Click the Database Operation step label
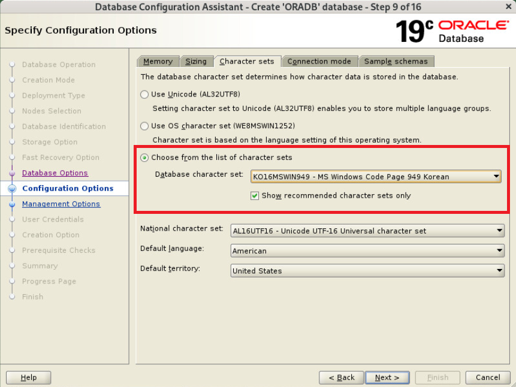This screenshot has height=387, width=516. [x=59, y=65]
